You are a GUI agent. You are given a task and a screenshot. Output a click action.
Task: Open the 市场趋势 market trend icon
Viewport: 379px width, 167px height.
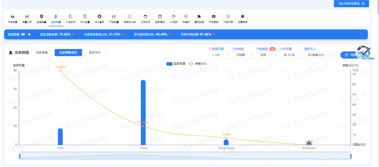(213, 16)
